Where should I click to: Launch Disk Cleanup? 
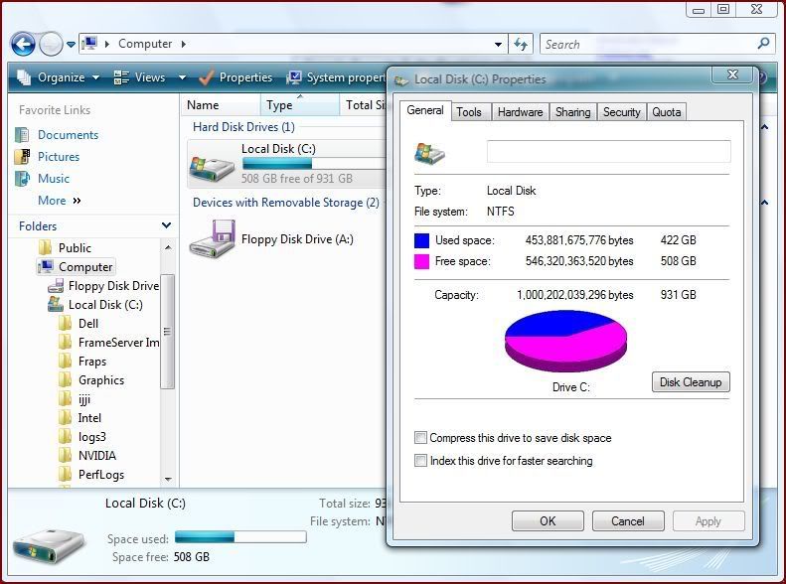691,382
